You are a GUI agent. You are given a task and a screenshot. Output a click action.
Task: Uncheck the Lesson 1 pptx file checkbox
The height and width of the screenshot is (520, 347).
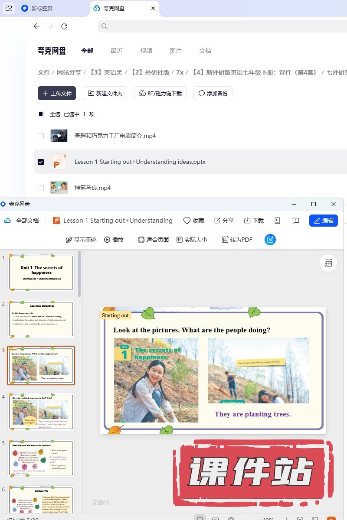pos(41,162)
